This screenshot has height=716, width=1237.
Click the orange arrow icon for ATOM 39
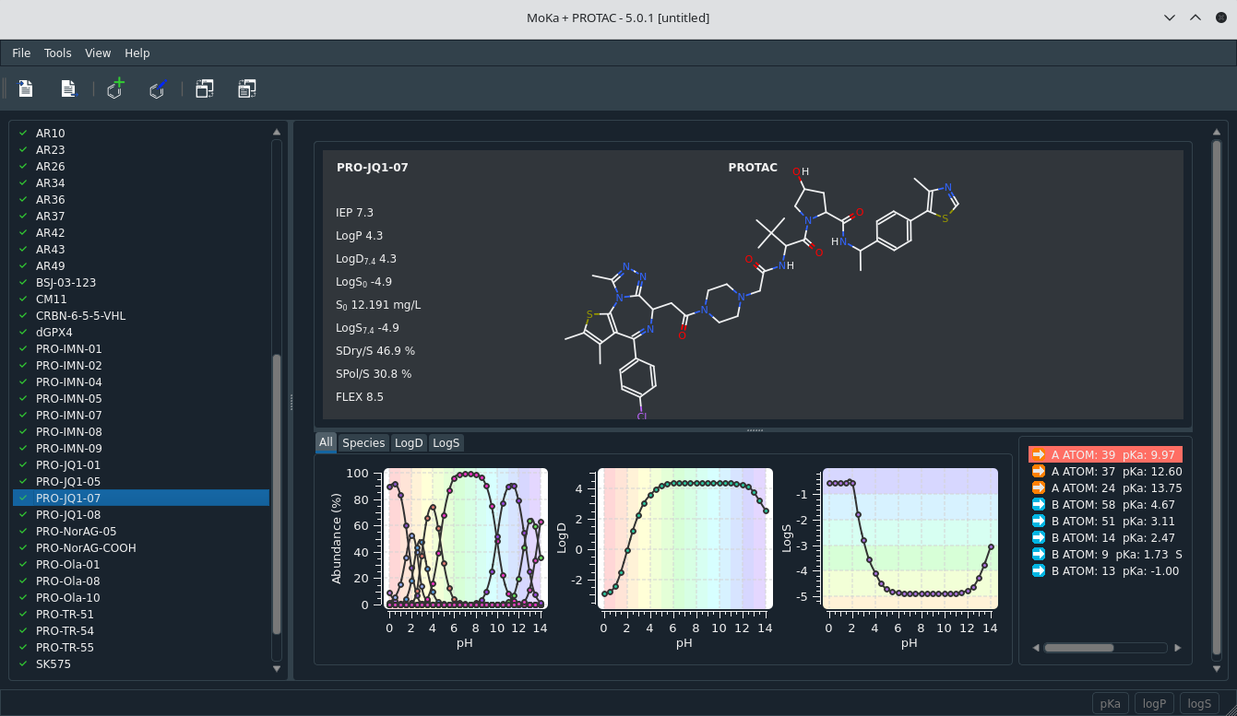click(1039, 454)
